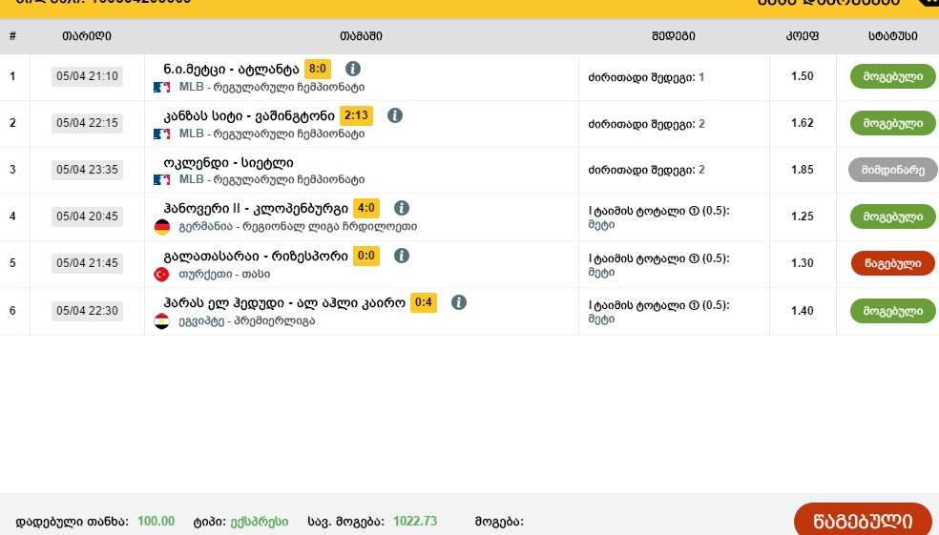
Task: Click the 0:4 score badge
Action: point(424,303)
